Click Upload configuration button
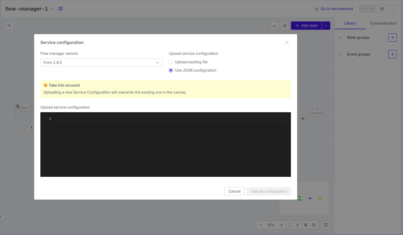Image resolution: width=403 pixels, height=235 pixels. (269, 191)
